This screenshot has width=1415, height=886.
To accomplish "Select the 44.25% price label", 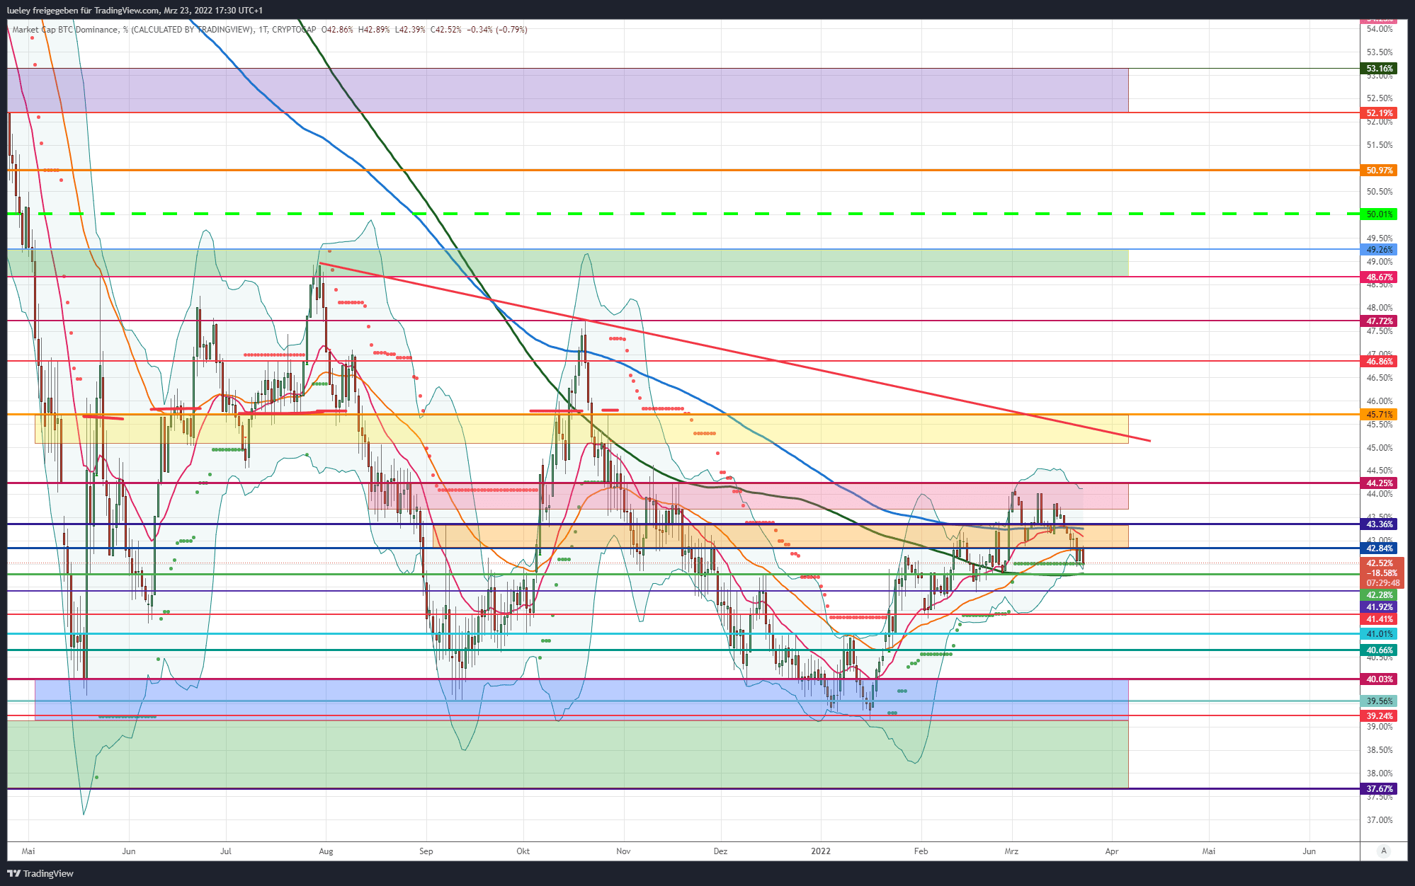I will (1379, 483).
